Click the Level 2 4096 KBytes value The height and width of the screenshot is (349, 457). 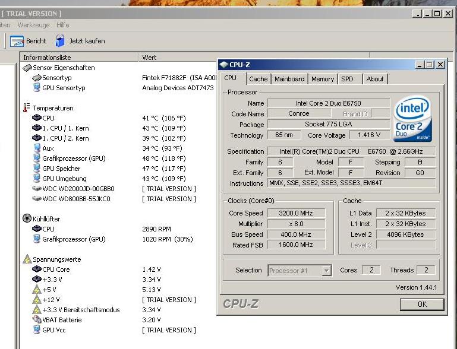(405, 234)
